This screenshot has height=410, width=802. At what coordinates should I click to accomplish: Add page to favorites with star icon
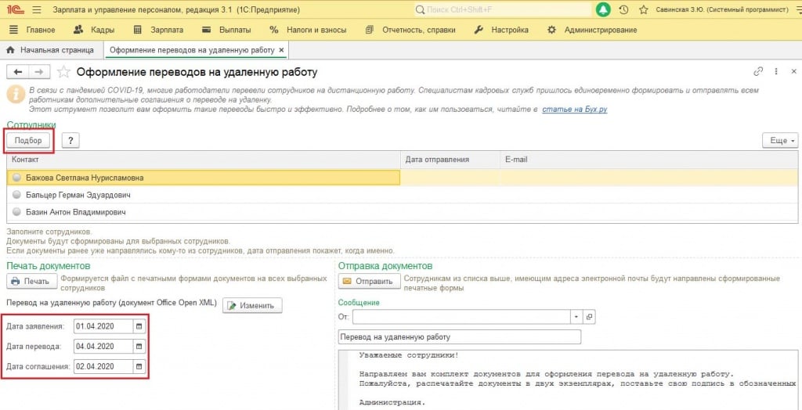(643, 10)
